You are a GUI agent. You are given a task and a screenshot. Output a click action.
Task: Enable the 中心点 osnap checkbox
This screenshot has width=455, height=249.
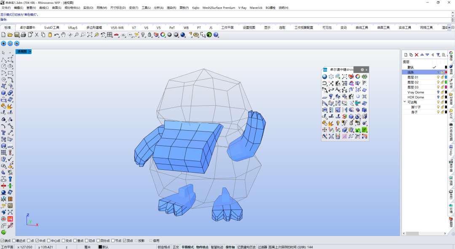[x=49, y=241]
